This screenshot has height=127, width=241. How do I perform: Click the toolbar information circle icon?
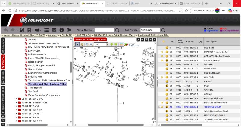(62, 30)
